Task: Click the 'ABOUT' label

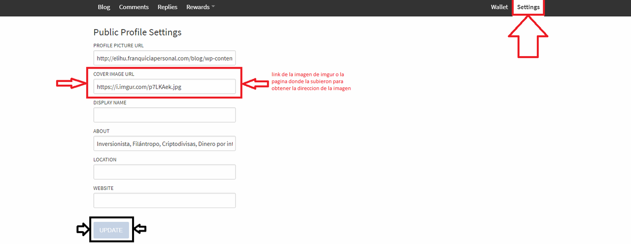Action: (x=102, y=131)
